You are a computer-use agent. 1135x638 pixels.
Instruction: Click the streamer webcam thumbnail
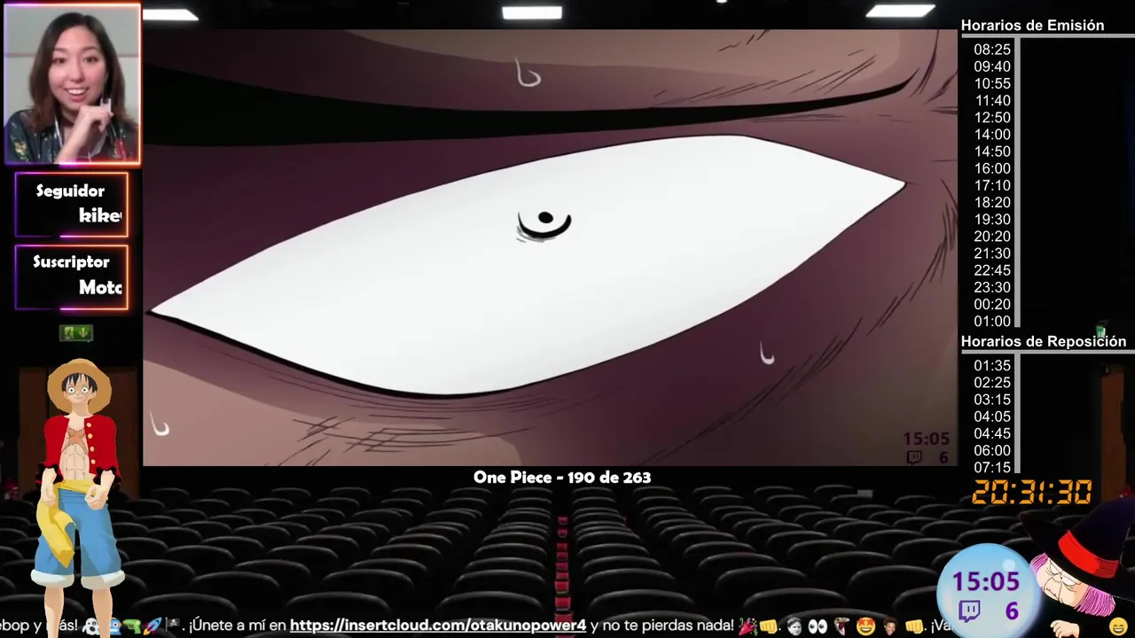(72, 85)
